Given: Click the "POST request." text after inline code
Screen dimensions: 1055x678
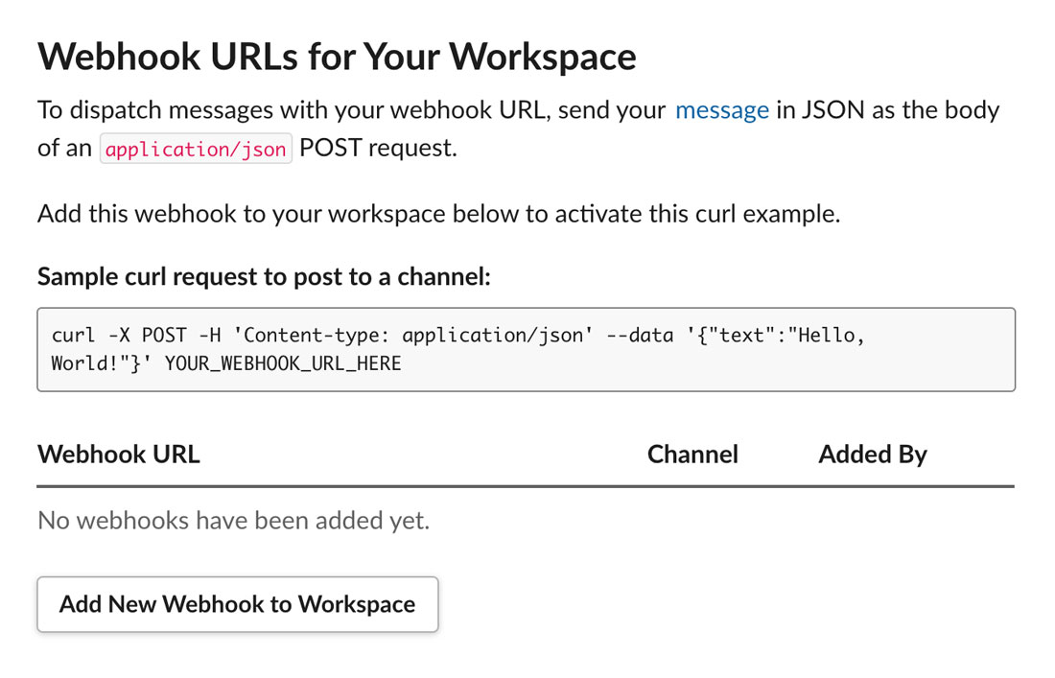Looking at the screenshot, I should 378,150.
